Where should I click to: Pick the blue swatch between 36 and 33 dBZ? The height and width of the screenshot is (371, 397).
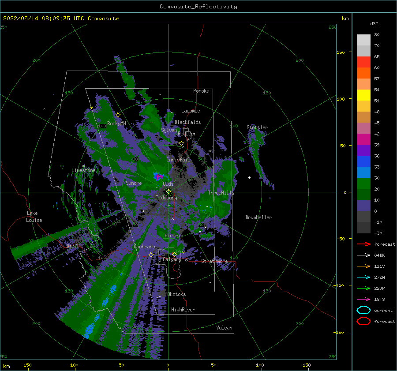(x=363, y=161)
